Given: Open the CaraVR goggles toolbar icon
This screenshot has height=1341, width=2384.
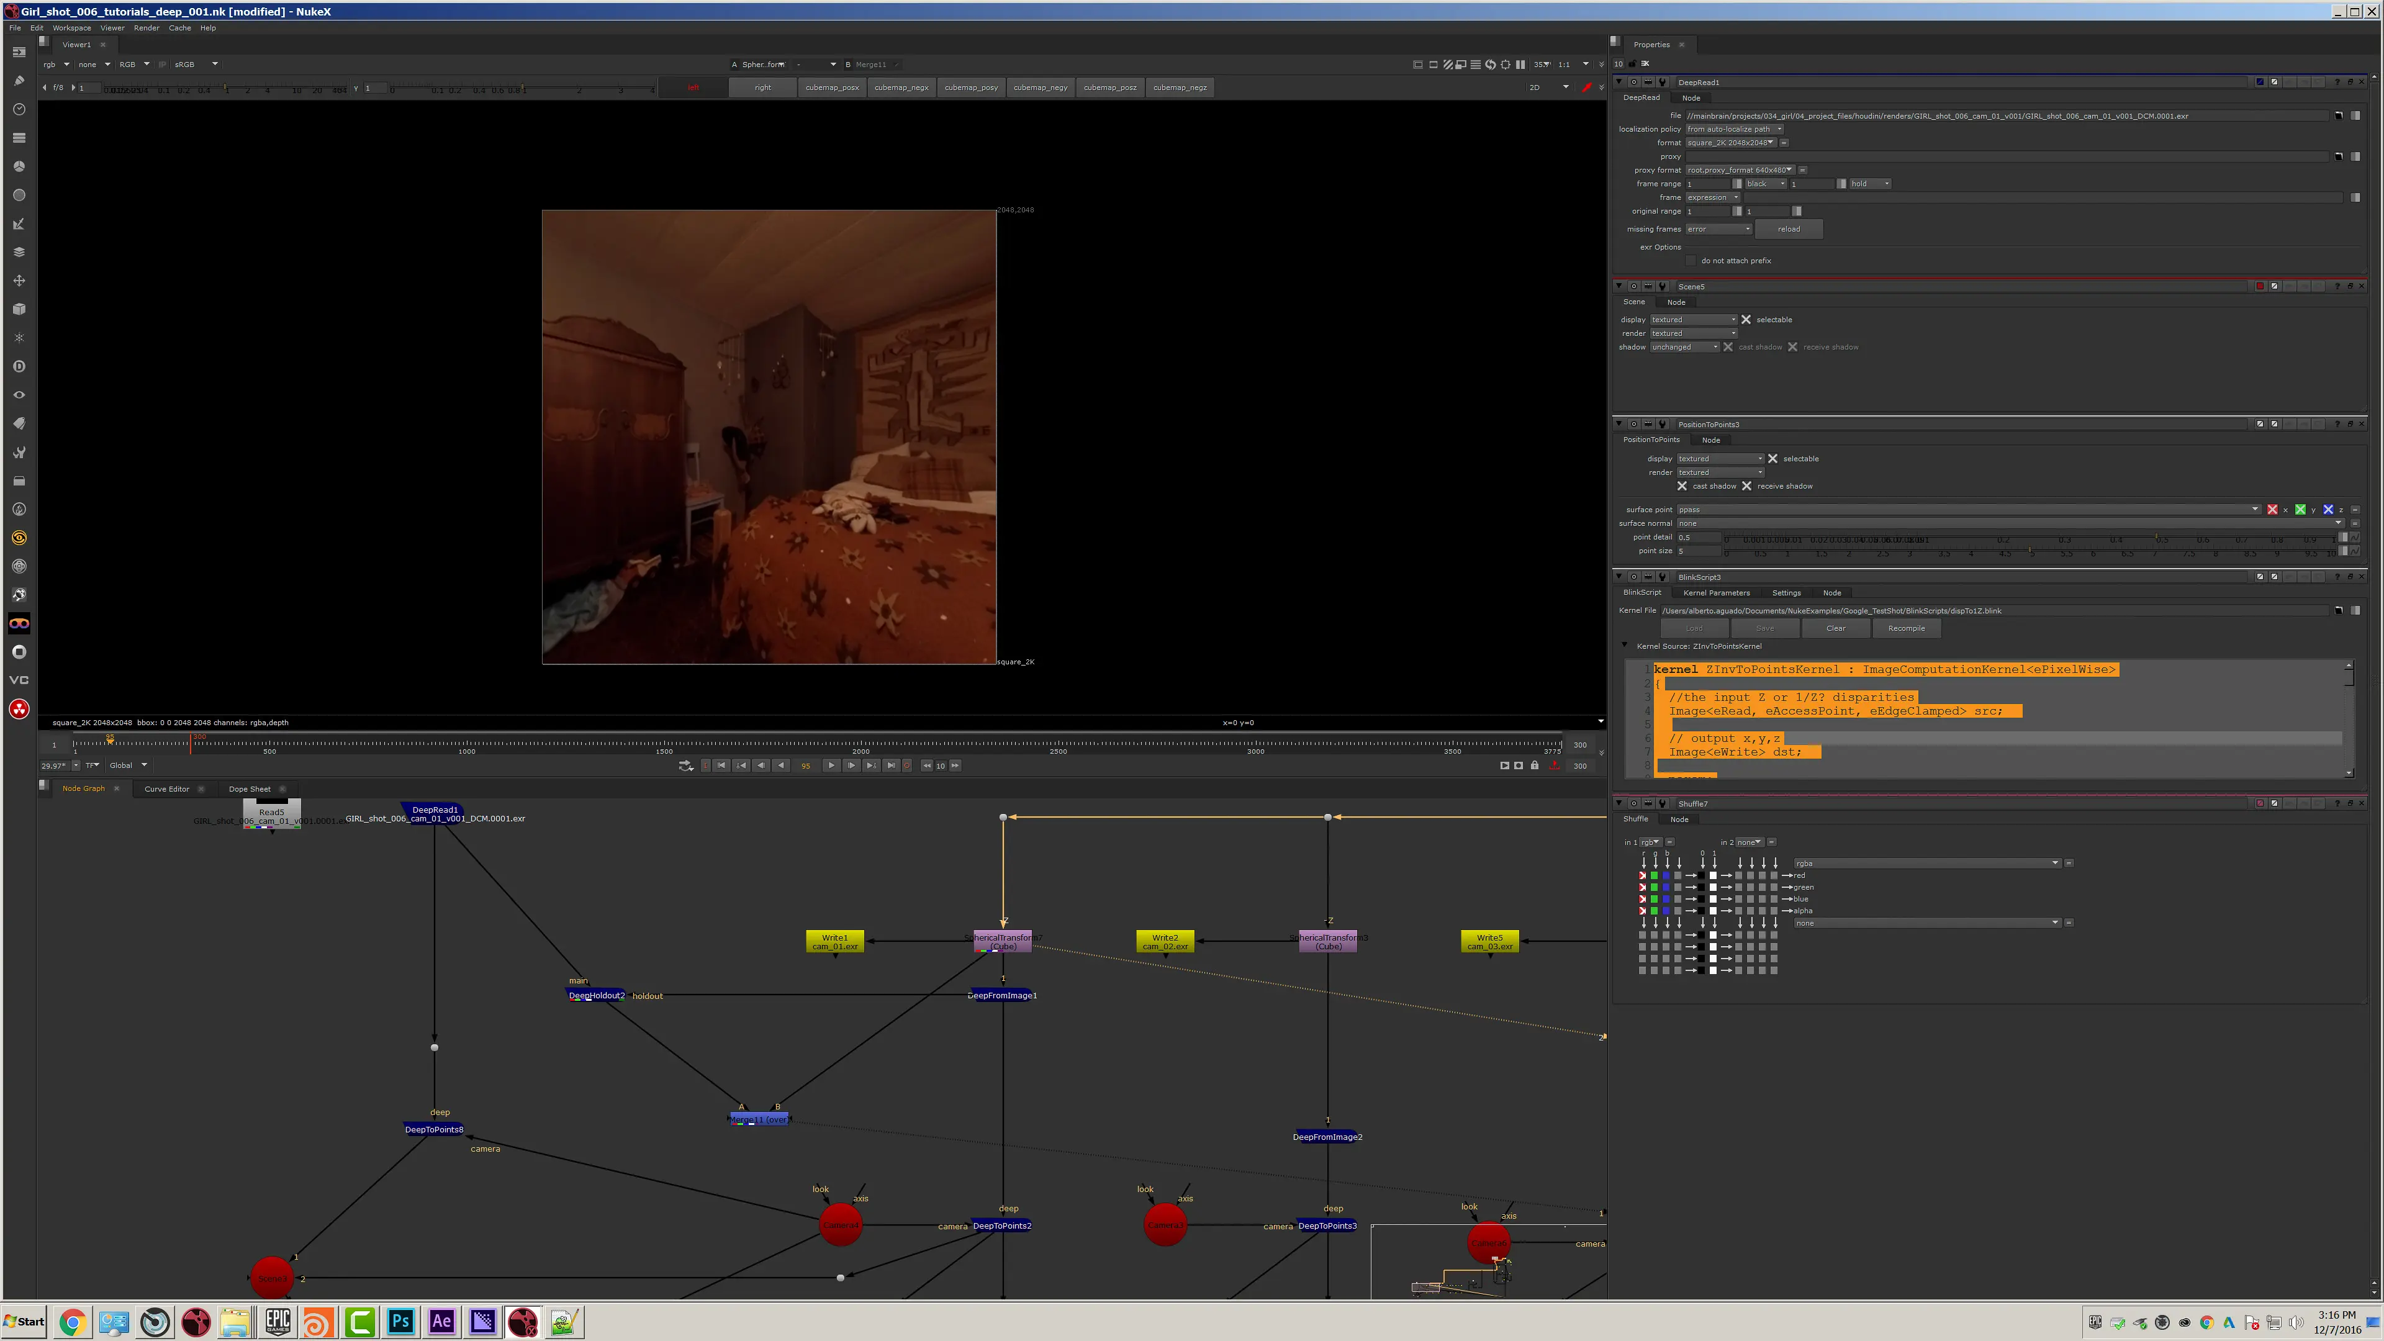Looking at the screenshot, I should (19, 623).
